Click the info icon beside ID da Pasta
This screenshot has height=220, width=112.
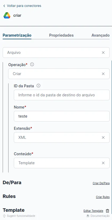coord(38,86)
